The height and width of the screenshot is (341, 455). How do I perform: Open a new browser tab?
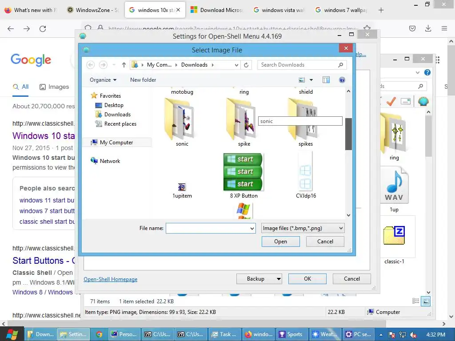point(381,10)
